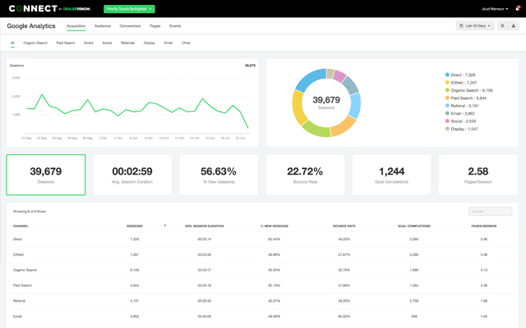Open the Last 30 Days date dropdown
Screen dimensions: 526x328
point(475,25)
